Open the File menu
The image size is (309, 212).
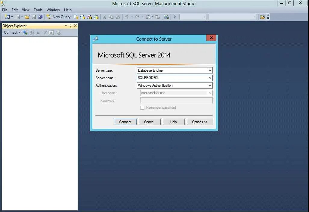(x=5, y=10)
